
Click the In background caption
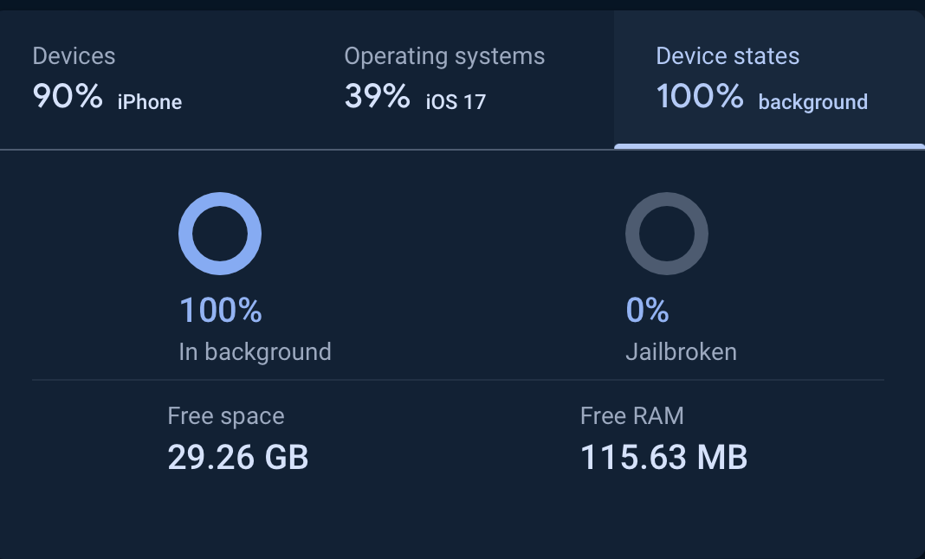(x=255, y=352)
